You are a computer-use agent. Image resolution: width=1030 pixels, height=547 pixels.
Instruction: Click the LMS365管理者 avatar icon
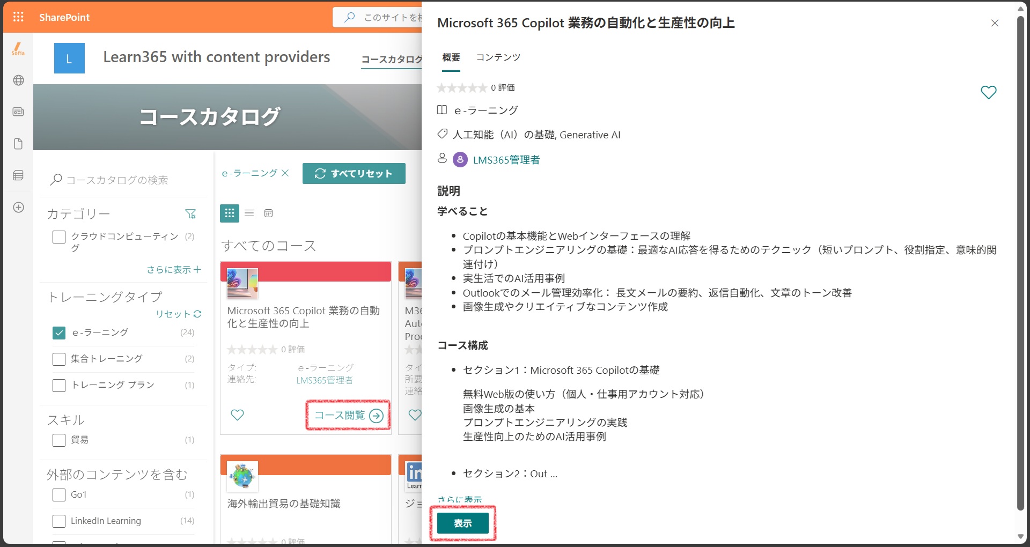point(460,159)
